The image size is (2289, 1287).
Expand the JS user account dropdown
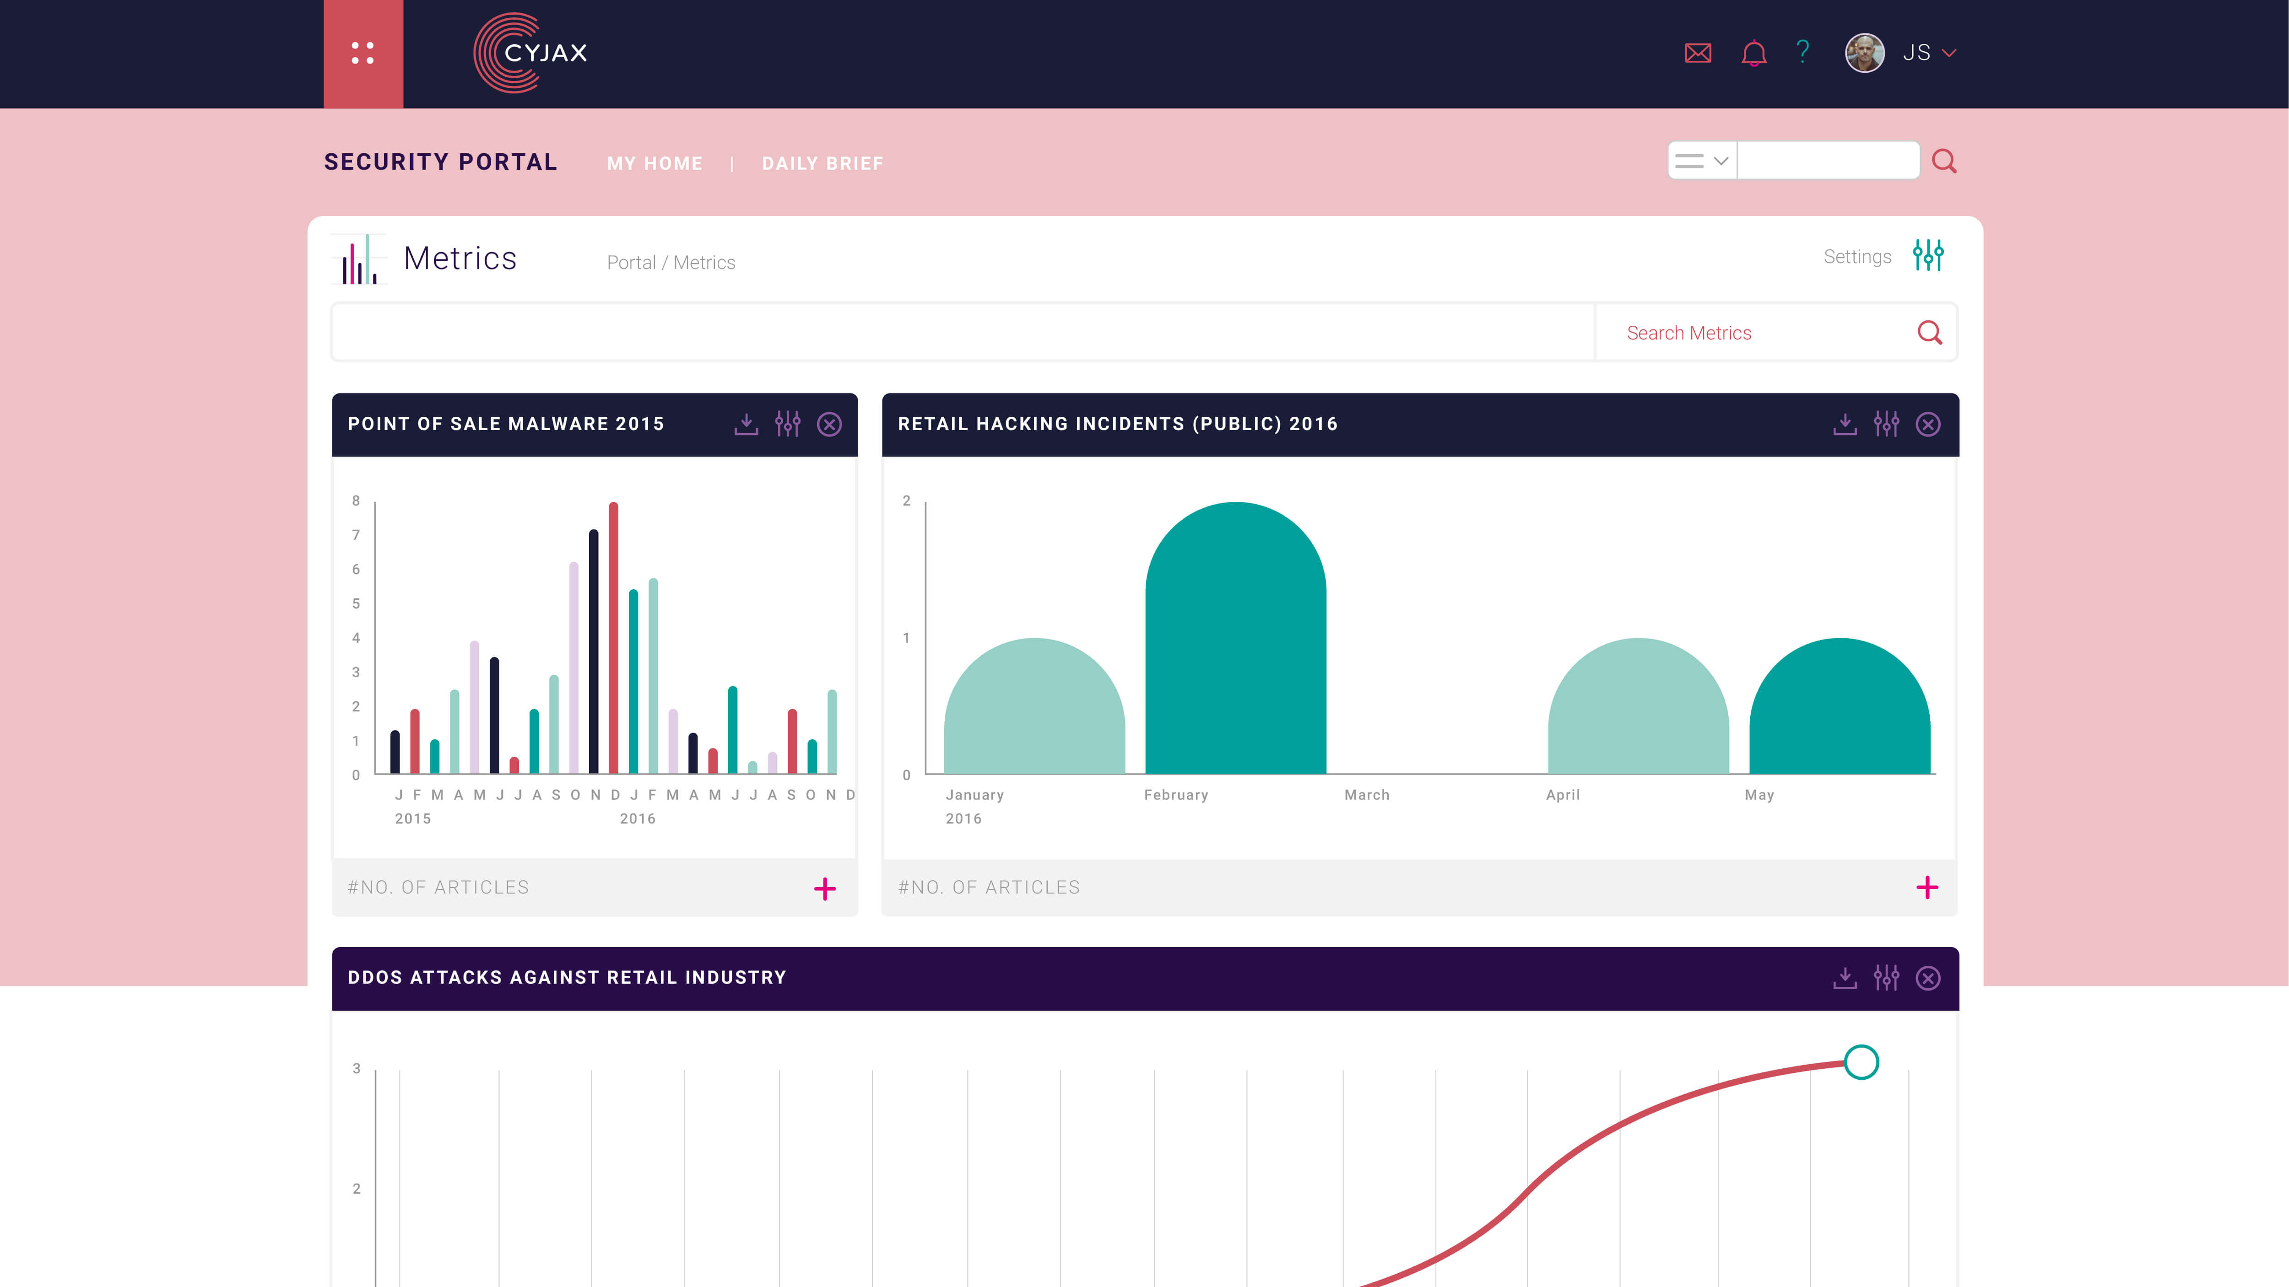[x=1948, y=53]
